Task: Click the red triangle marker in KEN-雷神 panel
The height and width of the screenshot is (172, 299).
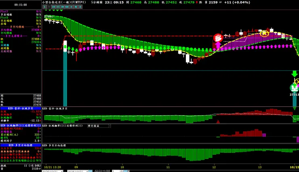Action: click(x=218, y=121)
